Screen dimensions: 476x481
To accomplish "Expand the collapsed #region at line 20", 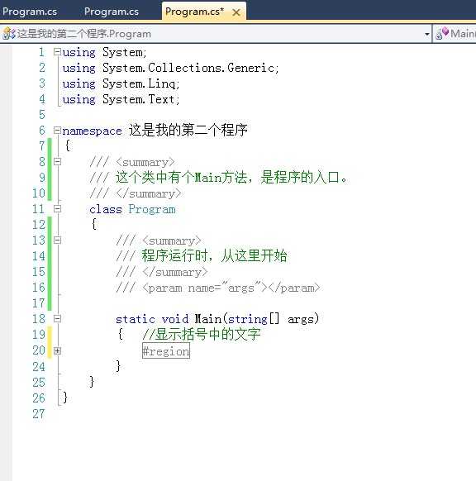I will pyautogui.click(x=57, y=350).
